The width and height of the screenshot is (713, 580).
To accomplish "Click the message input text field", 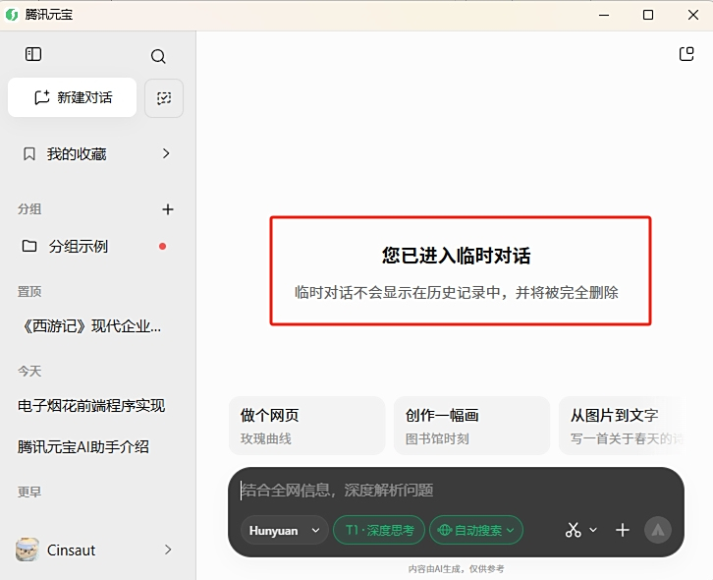I will (452, 490).
